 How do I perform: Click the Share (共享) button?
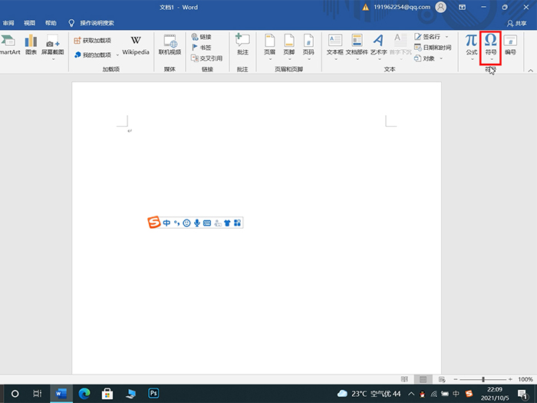[x=517, y=23]
